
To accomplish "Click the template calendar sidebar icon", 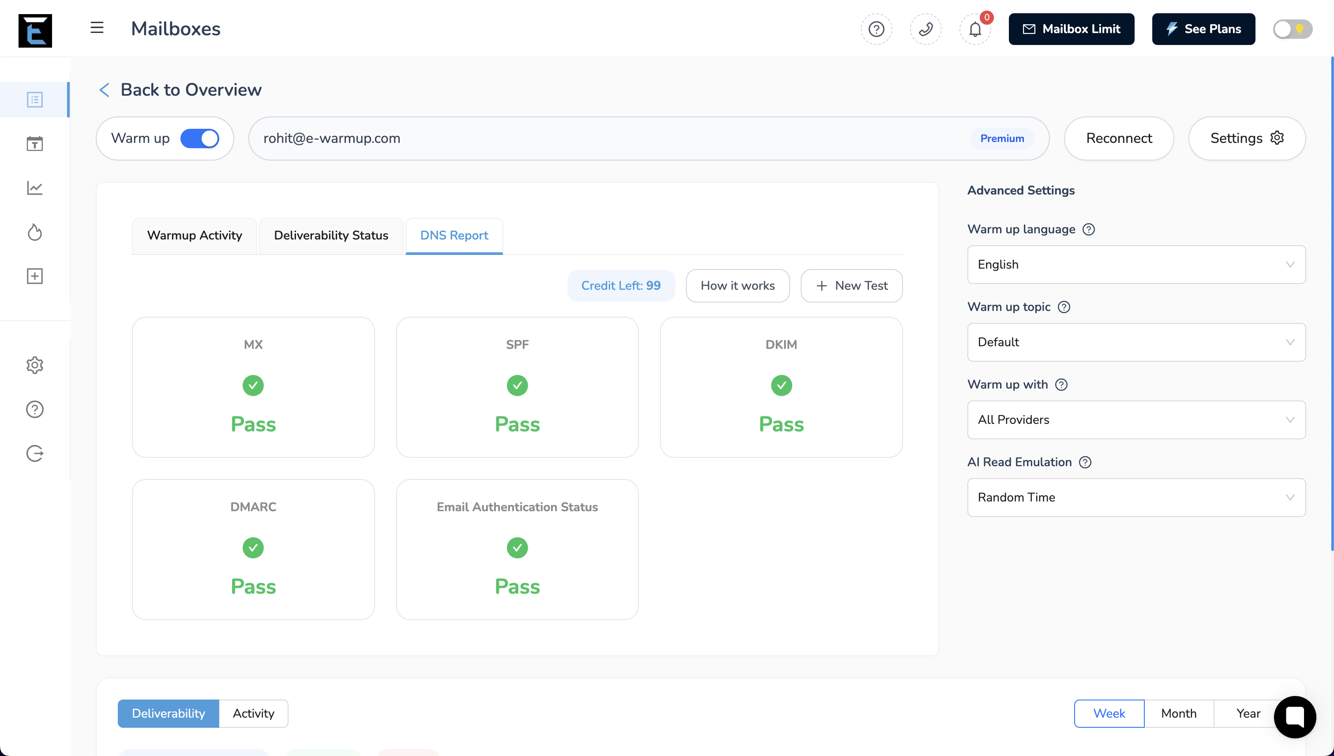I will coord(35,144).
